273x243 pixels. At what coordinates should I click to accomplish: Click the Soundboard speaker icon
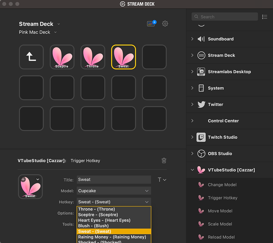click(201, 39)
